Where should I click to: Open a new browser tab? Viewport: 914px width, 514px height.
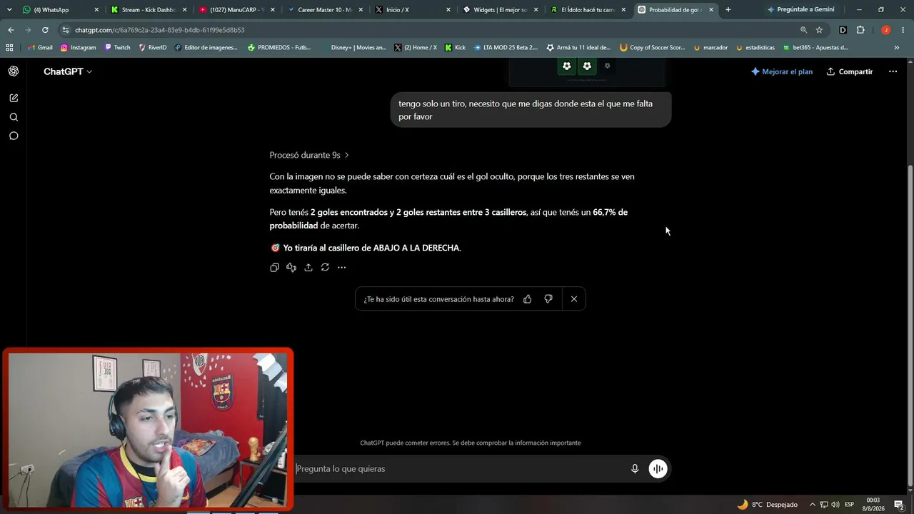pos(728,10)
